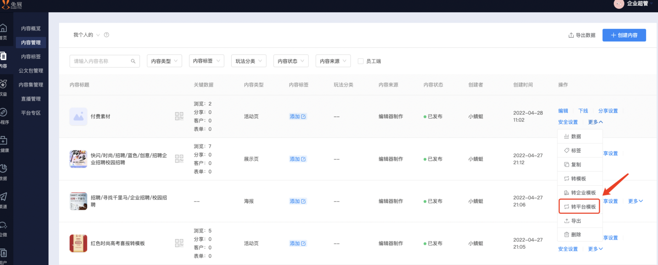Show QR code for 付费素材 row

click(179, 116)
